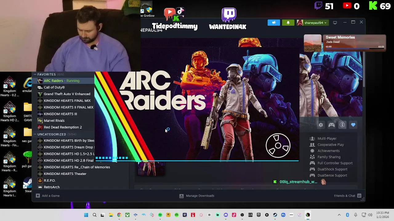Select Red Dead Redemption 2 entry
The height and width of the screenshot is (221, 394).
[x=63, y=127]
